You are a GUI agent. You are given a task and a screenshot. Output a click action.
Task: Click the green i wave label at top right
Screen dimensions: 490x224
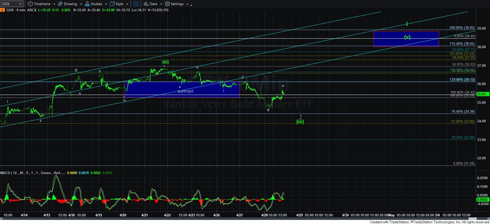407,24
